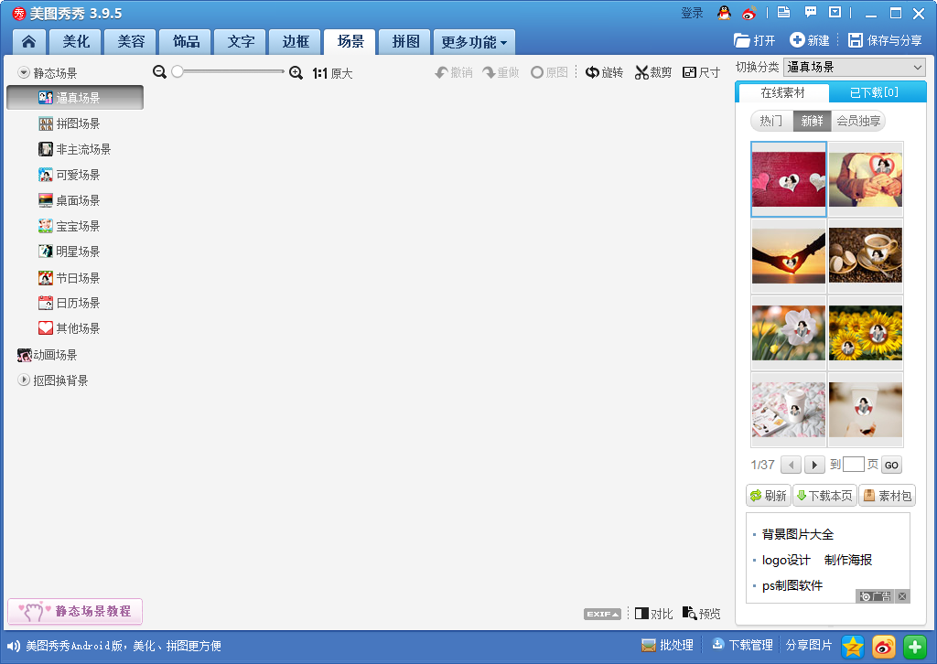Open the title bar dropdown menu icon

click(835, 12)
